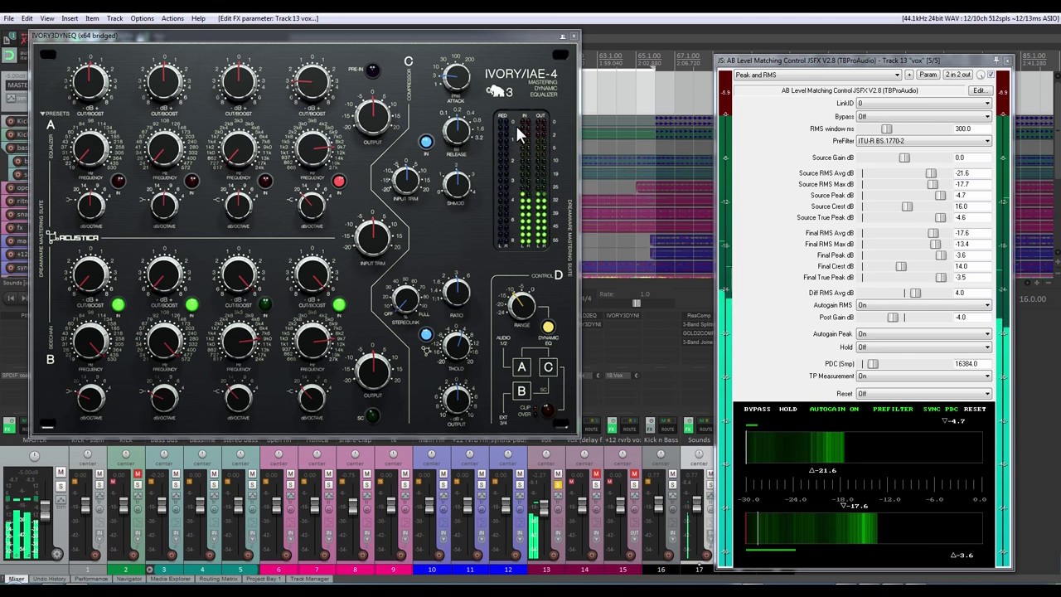The image size is (1061, 597).
Task: Unsolo track 13 vox in the mixer
Action: [x=558, y=485]
